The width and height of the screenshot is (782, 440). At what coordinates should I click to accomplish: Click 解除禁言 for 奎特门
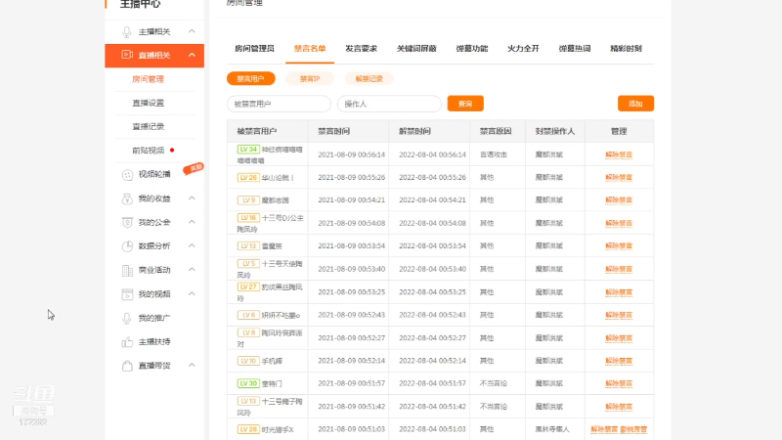619,383
